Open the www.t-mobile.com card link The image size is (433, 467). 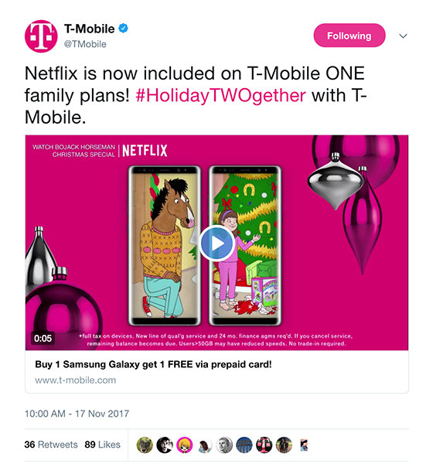pos(75,380)
